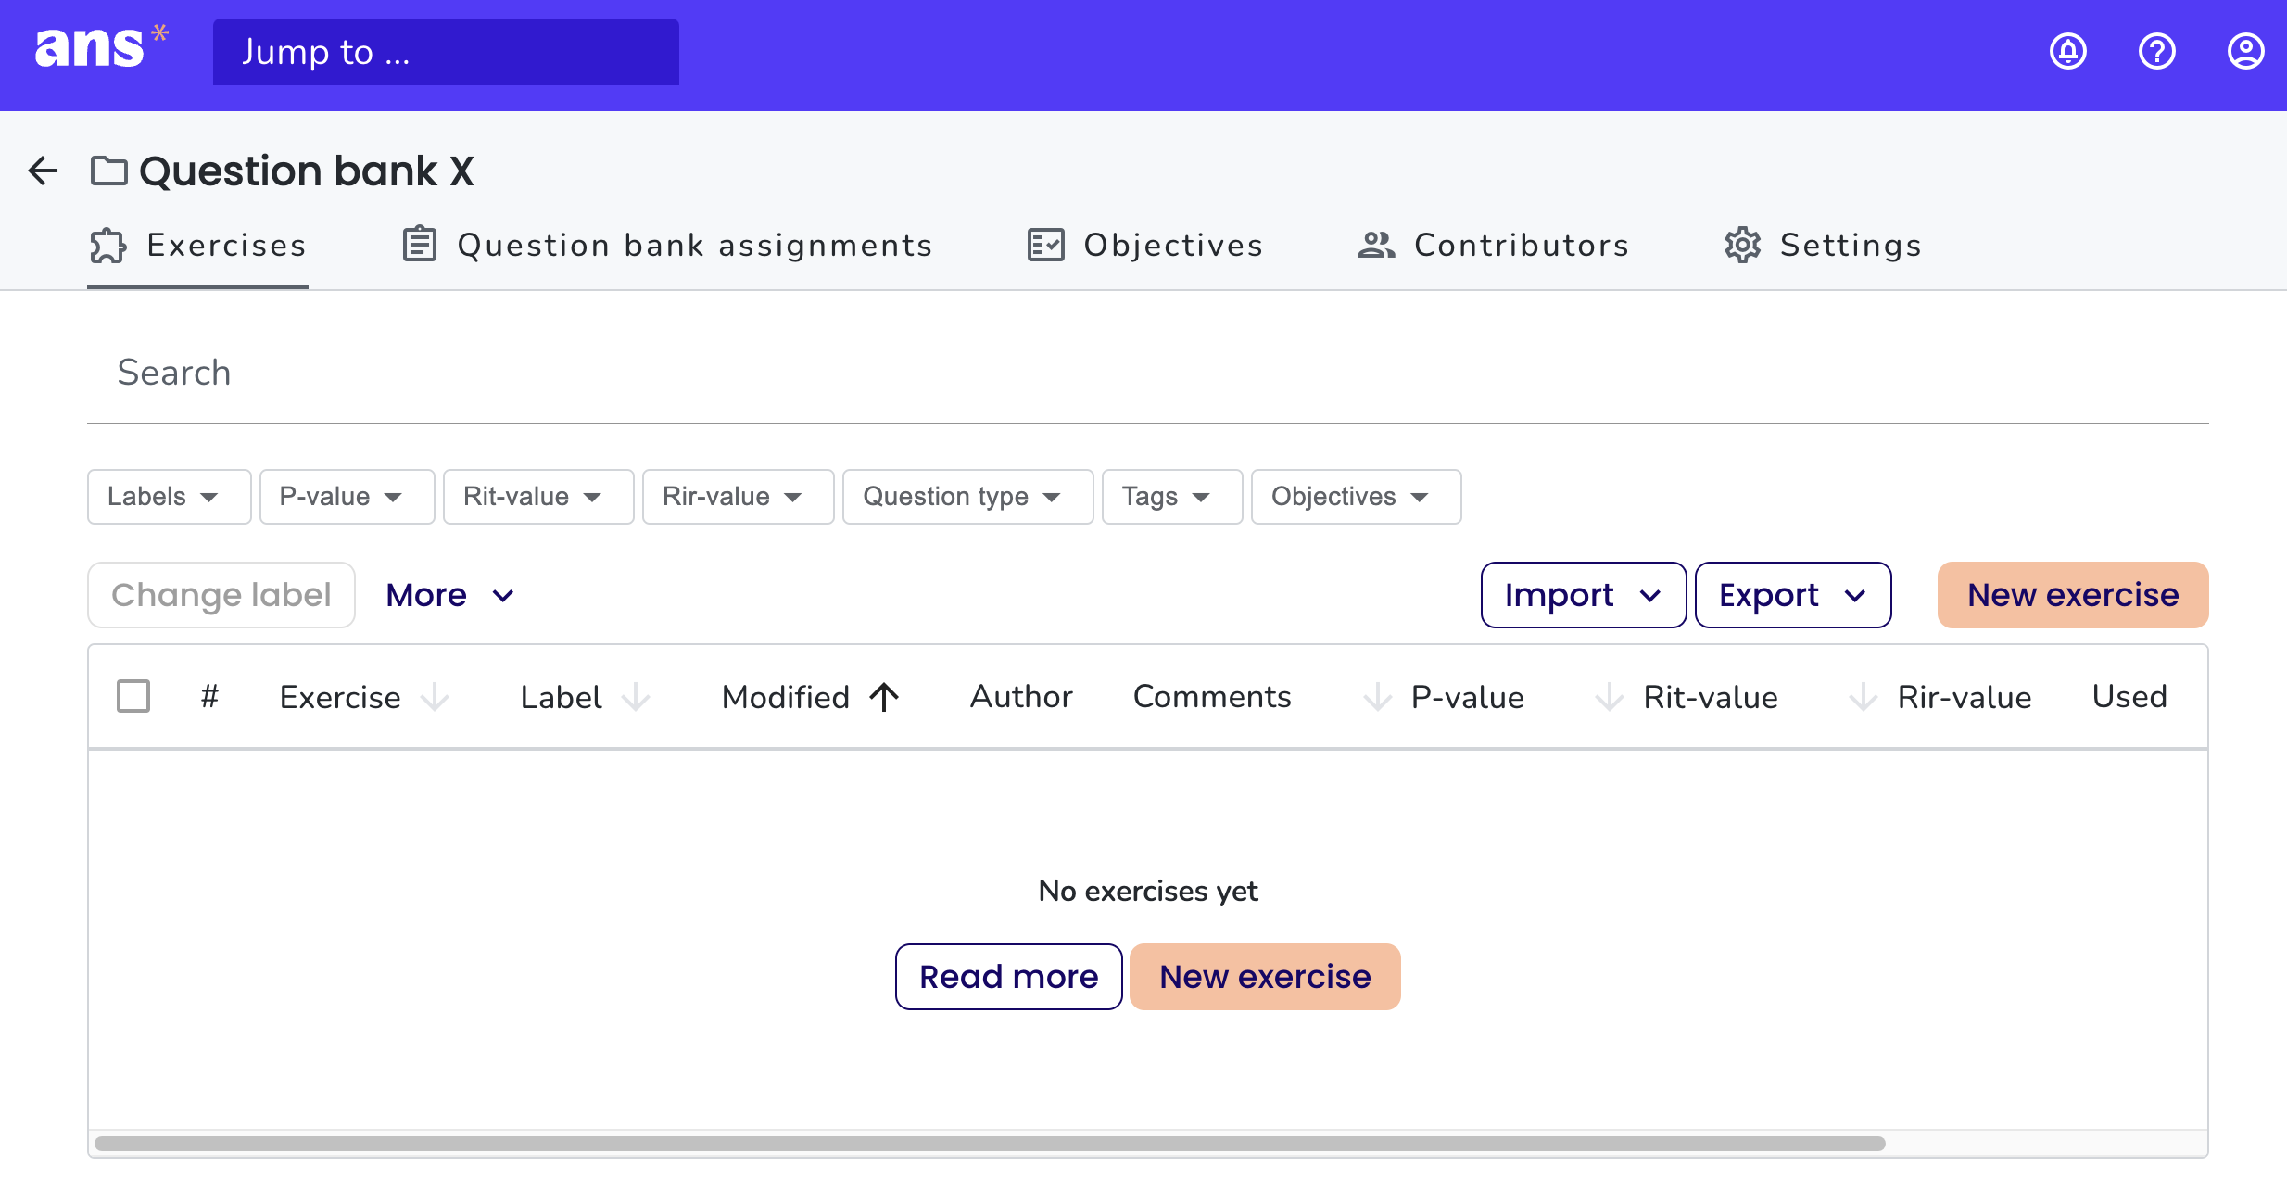Click the Read more button

1009,977
